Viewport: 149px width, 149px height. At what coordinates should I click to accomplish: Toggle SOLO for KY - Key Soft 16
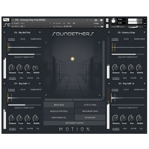click(126, 90)
